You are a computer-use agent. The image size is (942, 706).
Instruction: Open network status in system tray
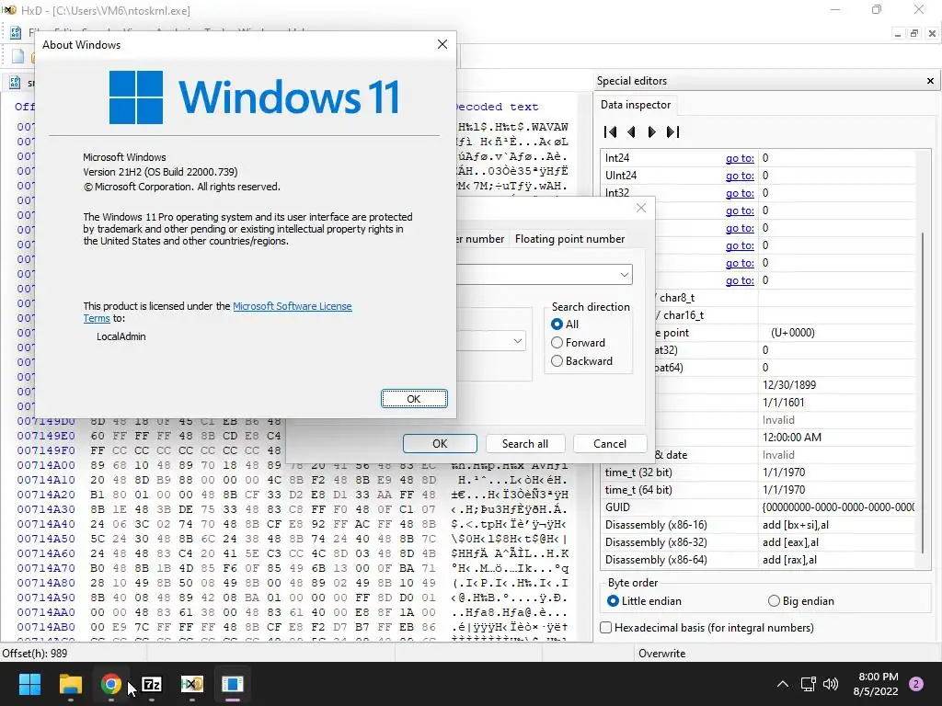808,684
